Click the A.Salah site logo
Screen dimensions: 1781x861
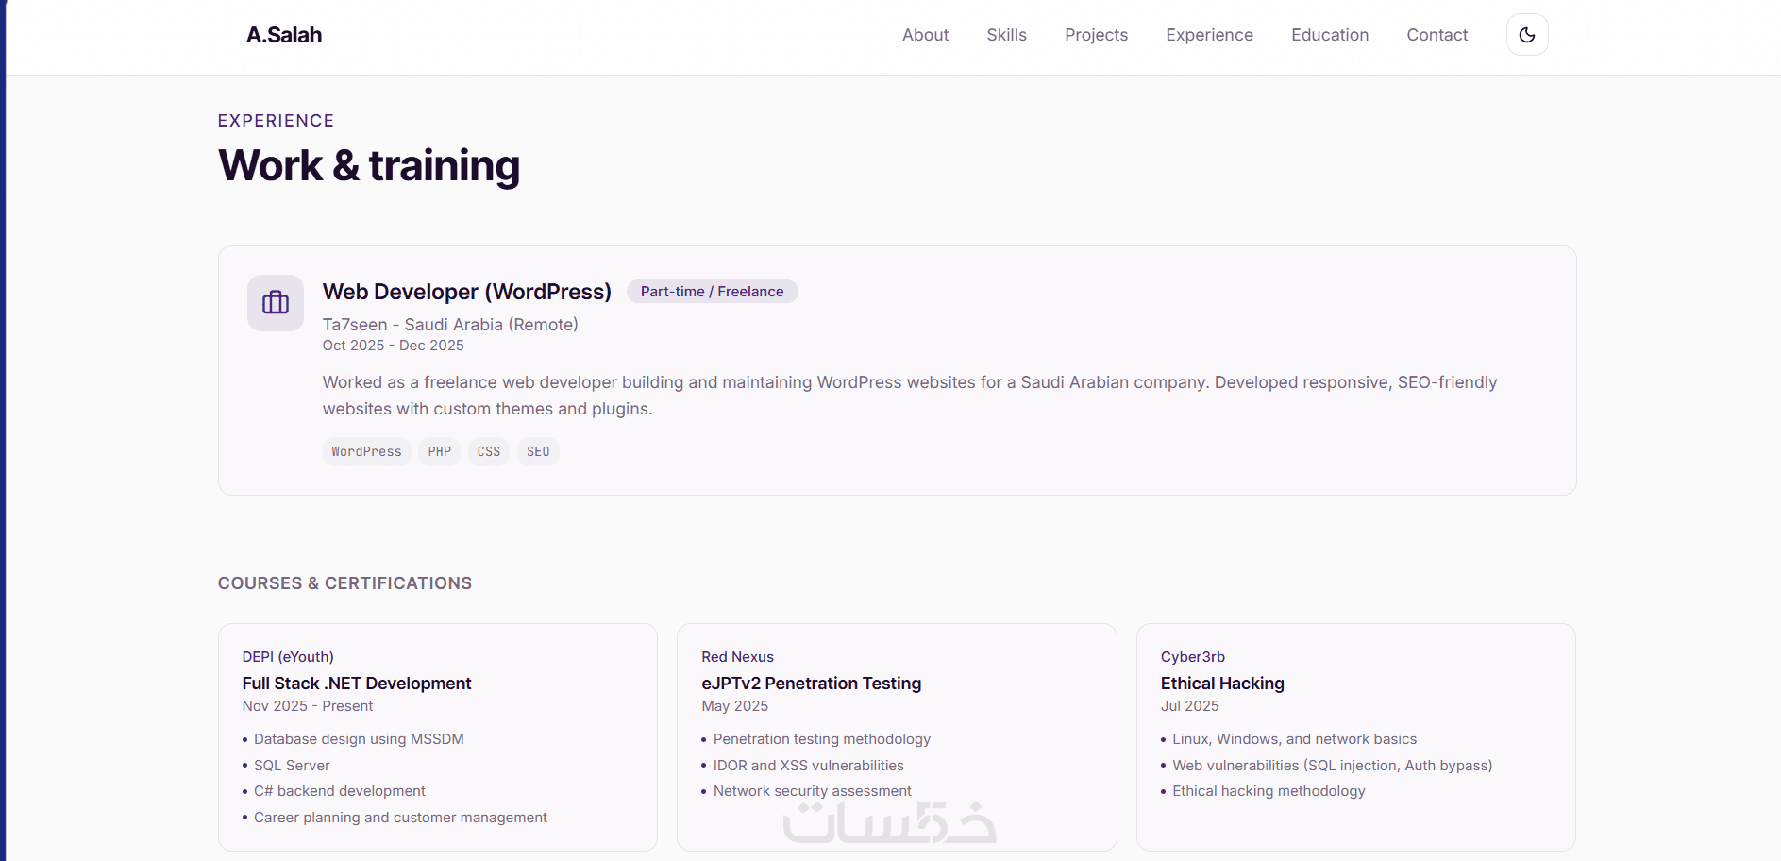coord(284,35)
